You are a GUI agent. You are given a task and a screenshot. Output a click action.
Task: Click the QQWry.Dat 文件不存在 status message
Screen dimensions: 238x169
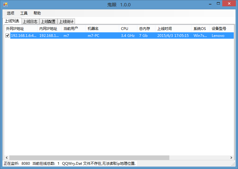pyautogui.click(x=99, y=164)
